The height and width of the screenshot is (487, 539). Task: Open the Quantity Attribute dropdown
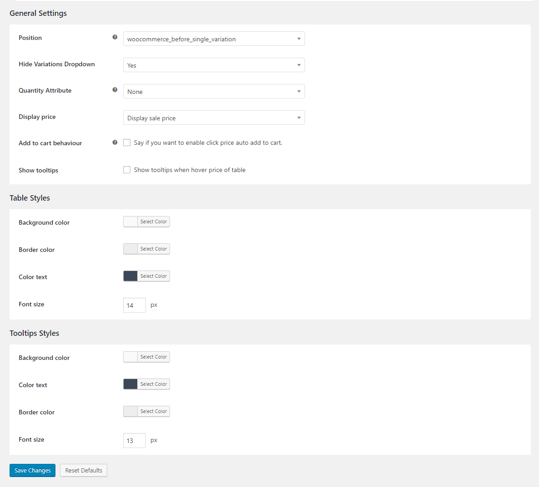click(214, 92)
